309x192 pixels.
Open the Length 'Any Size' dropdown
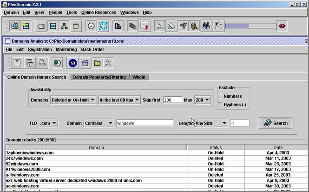(211, 123)
